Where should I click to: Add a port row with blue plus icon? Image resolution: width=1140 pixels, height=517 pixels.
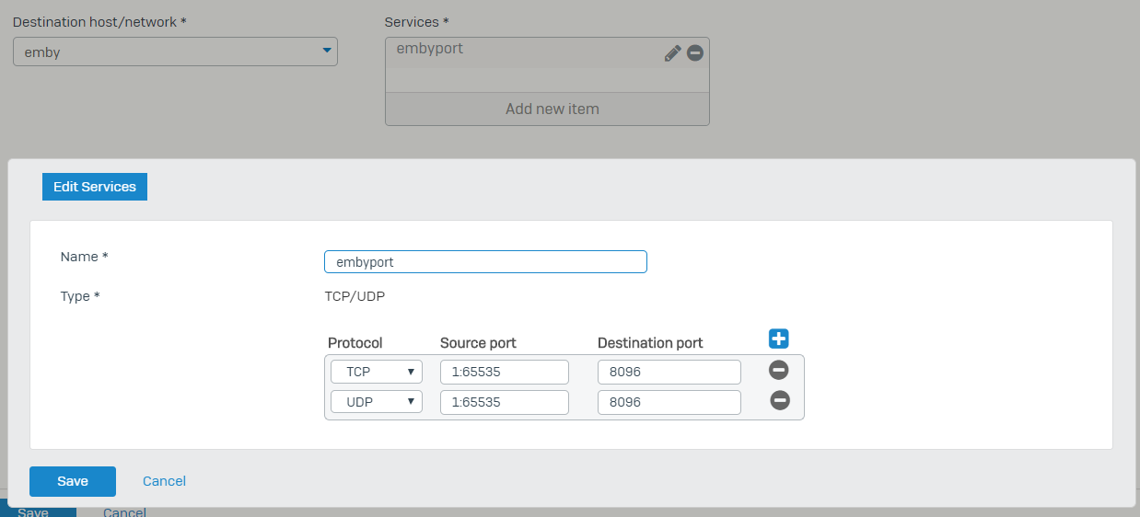pos(778,339)
